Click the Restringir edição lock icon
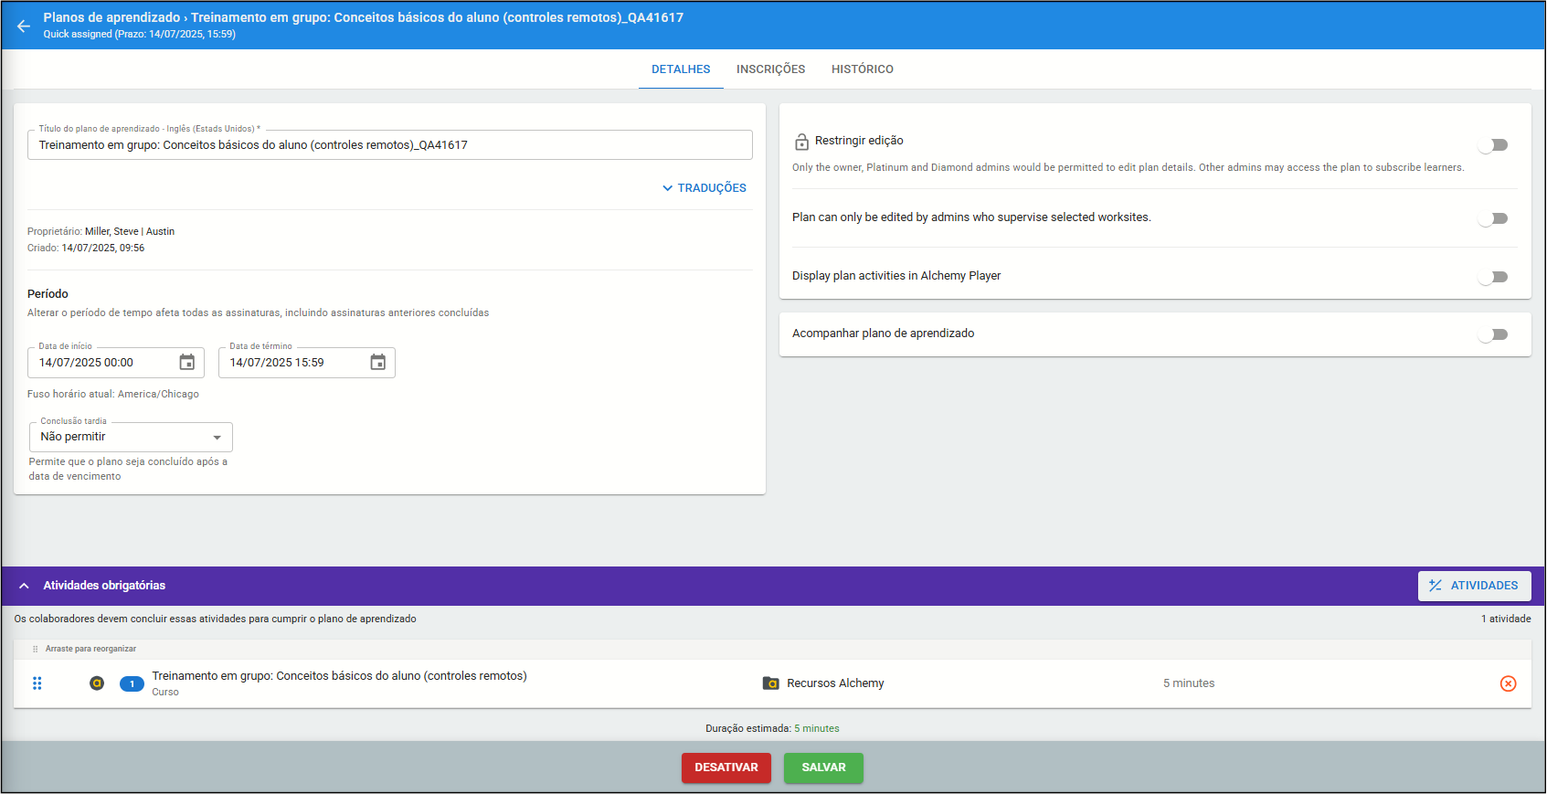This screenshot has height=794, width=1547. click(x=801, y=142)
